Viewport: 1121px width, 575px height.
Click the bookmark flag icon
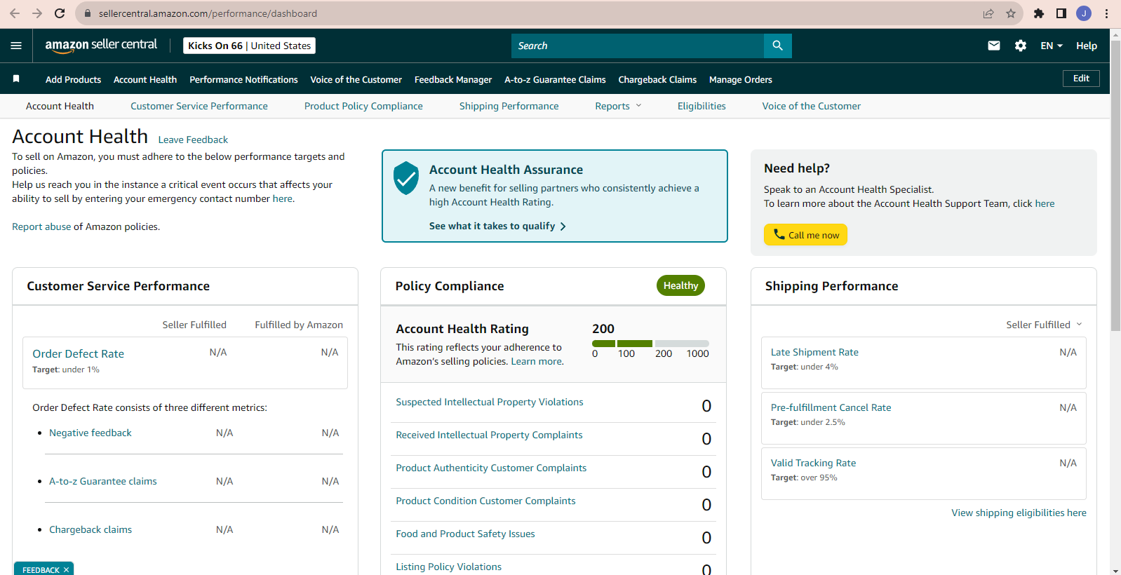coord(16,79)
